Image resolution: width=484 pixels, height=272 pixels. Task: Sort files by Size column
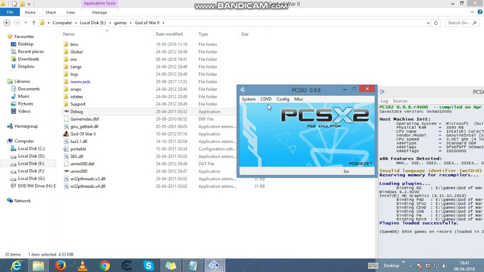pyautogui.click(x=253, y=34)
